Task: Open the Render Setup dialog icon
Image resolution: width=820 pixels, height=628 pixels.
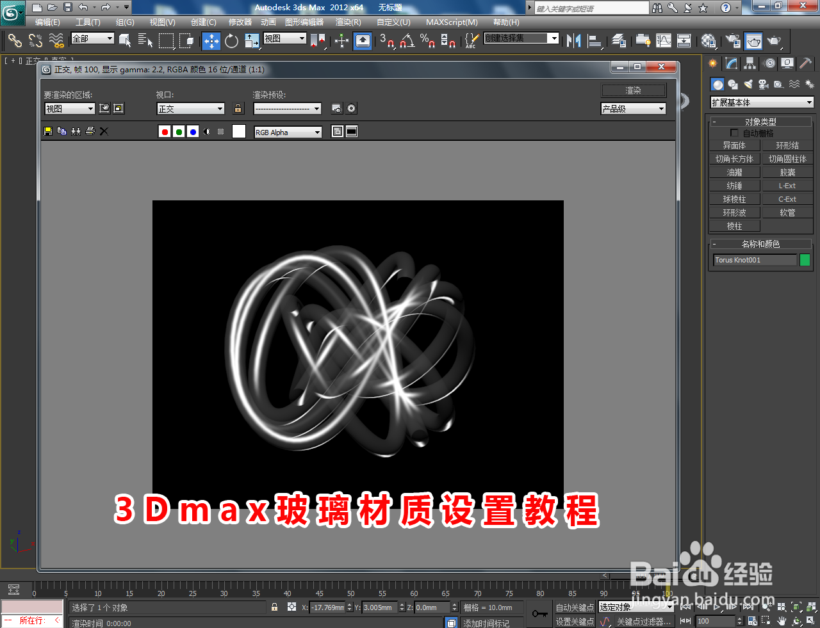Action: [734, 42]
